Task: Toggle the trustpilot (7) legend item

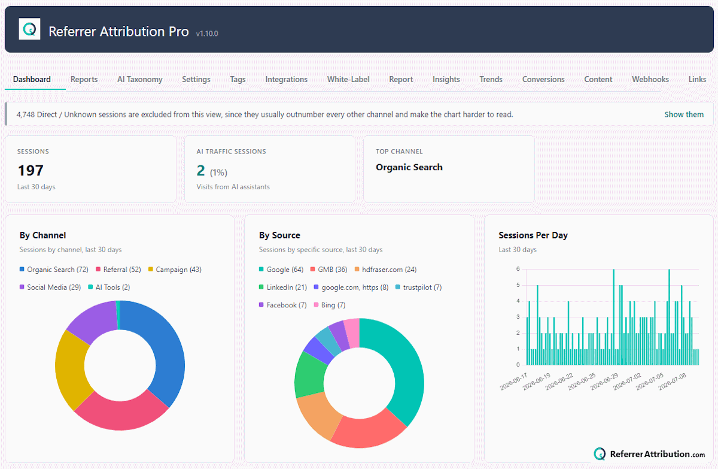Action: (419, 288)
